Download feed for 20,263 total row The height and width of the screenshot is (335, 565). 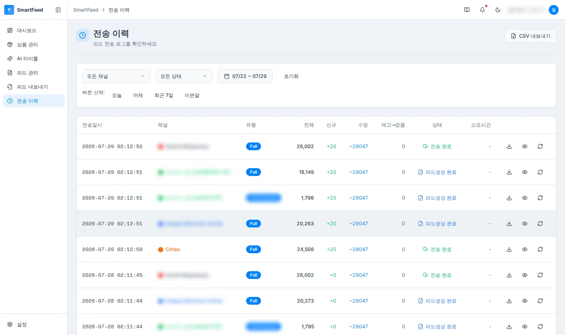[x=509, y=224]
